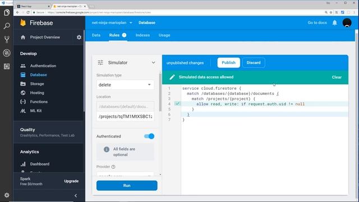Screen dimensions: 359x202
Task: Open the Simulation type delete dropdown
Action: 125,85
